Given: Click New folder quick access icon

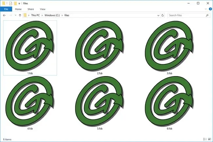Looking at the screenshot, I should [15, 3].
